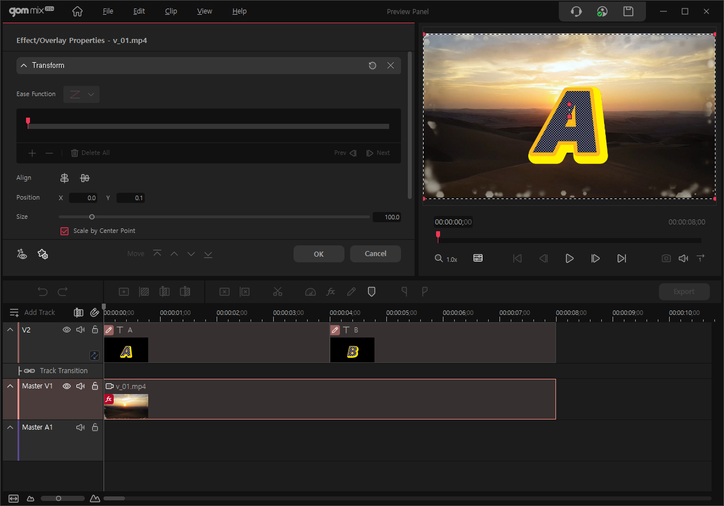Click the save project icon
This screenshot has height=506, width=724.
[628, 11]
